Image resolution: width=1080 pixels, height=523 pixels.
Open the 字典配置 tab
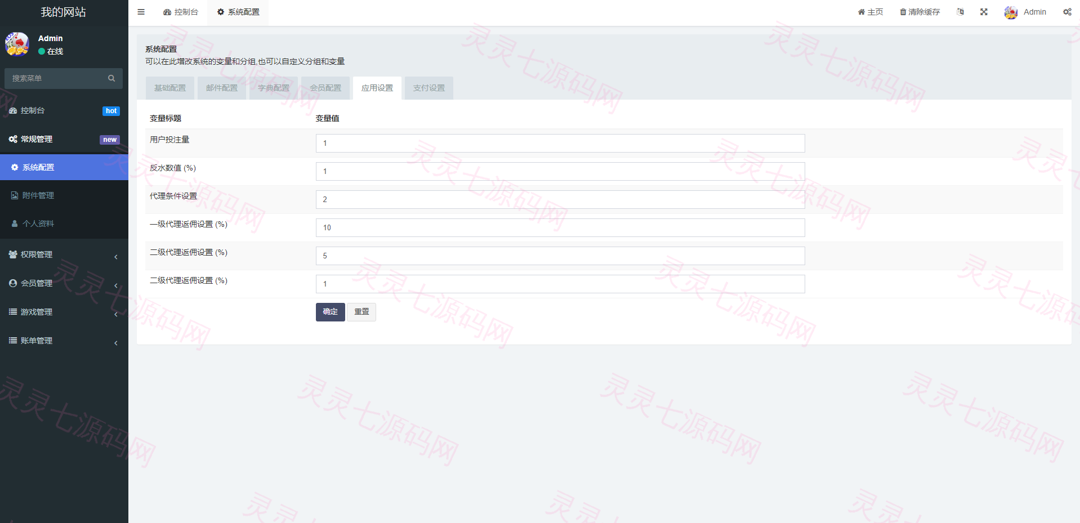click(274, 88)
